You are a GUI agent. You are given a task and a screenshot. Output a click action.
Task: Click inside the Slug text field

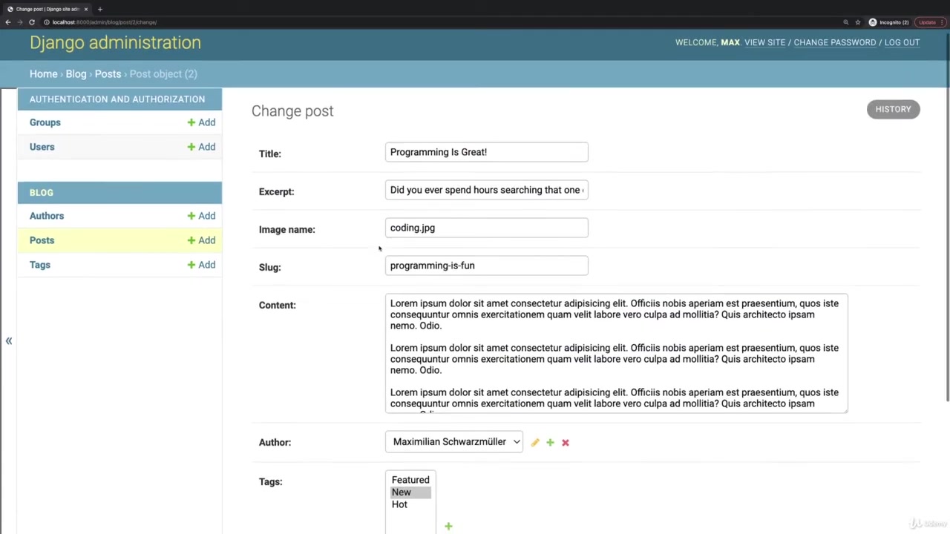click(486, 266)
